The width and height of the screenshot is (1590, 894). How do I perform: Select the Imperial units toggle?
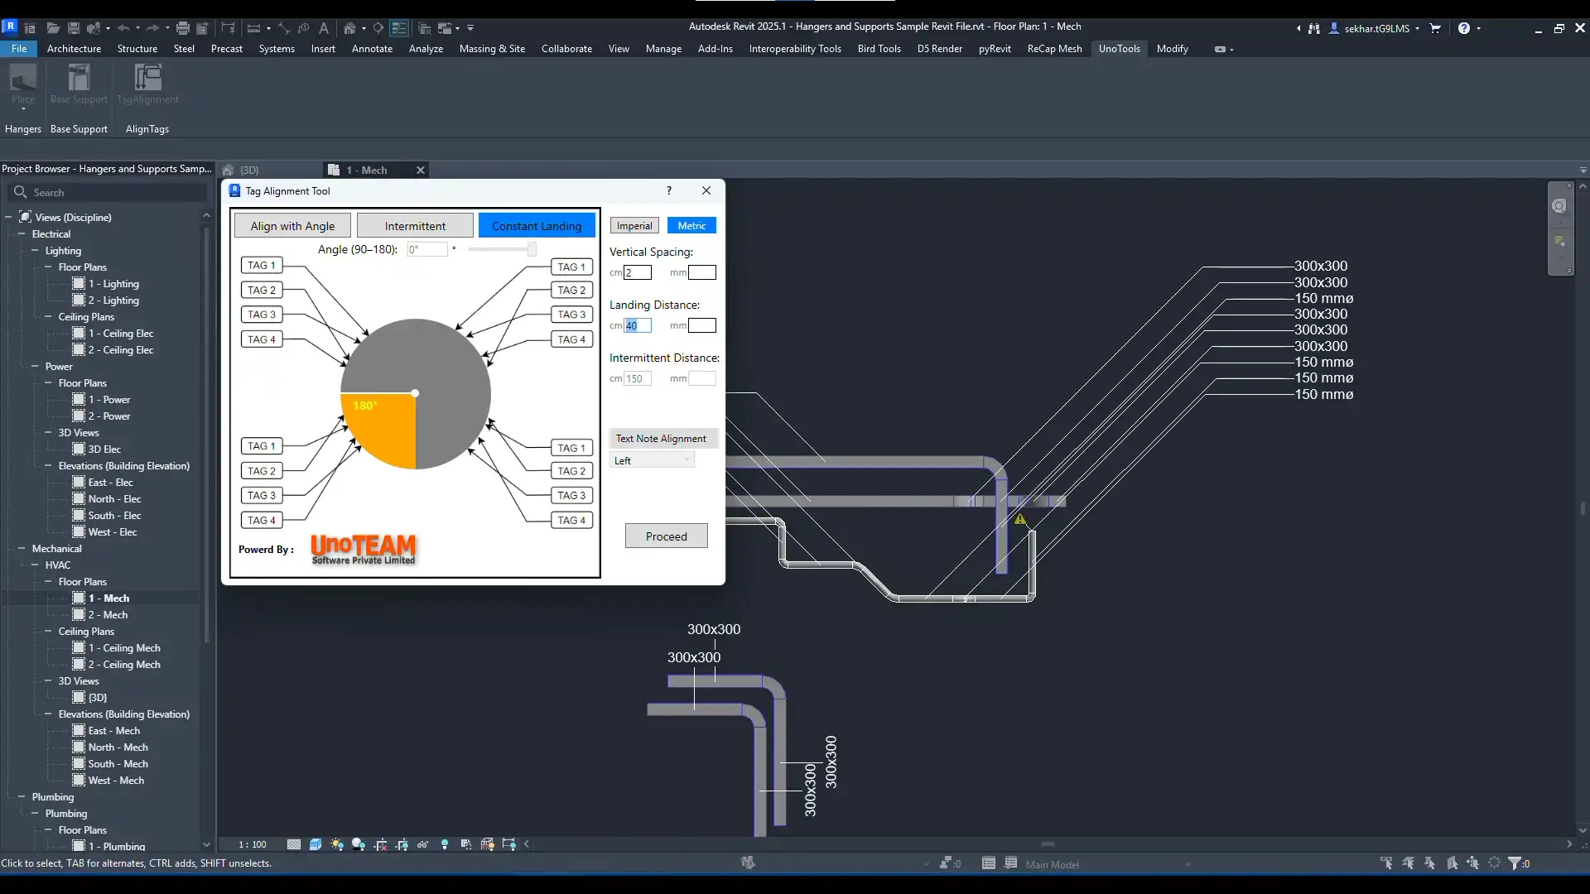634,226
